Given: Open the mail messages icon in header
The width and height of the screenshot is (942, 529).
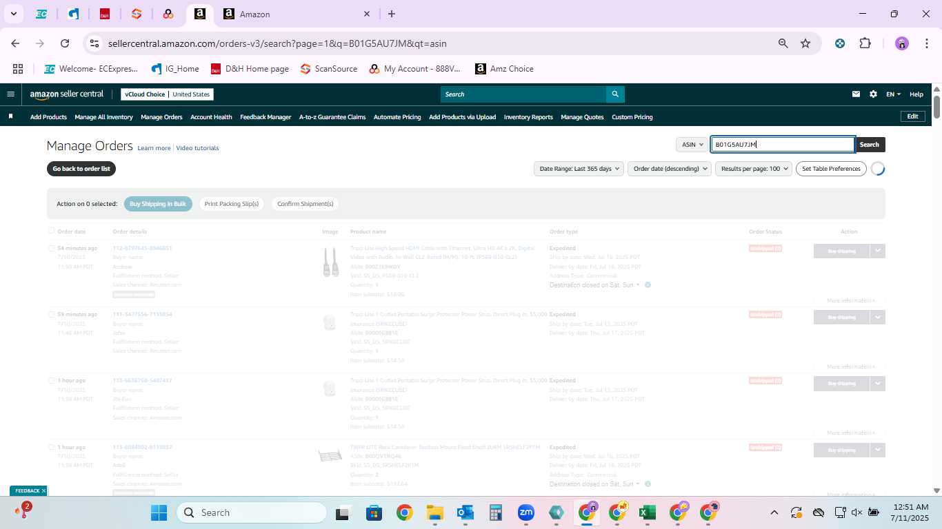Looking at the screenshot, I should coord(856,94).
